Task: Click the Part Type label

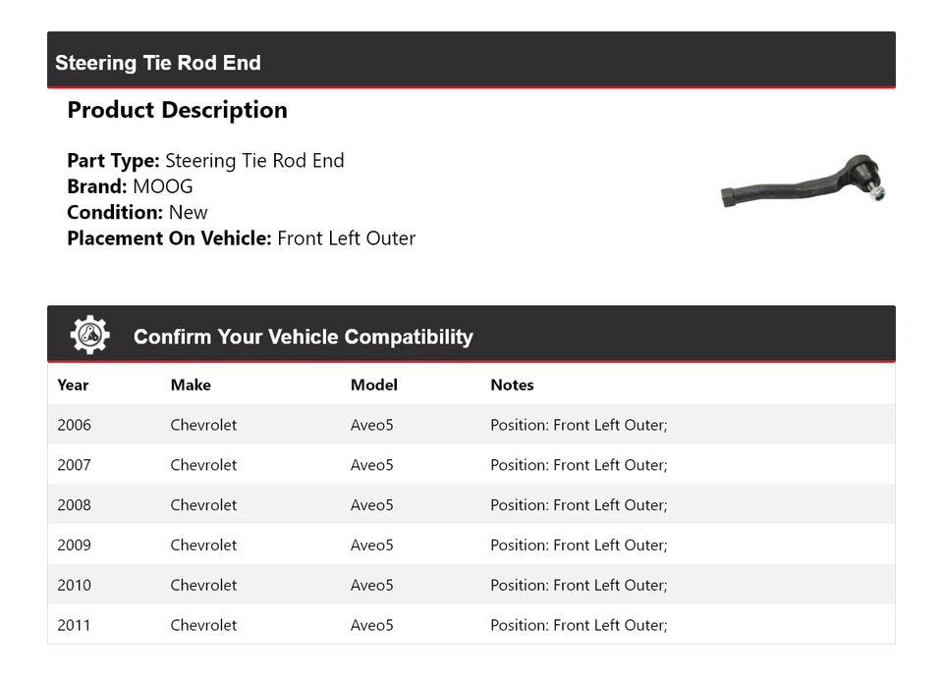Action: point(112,161)
